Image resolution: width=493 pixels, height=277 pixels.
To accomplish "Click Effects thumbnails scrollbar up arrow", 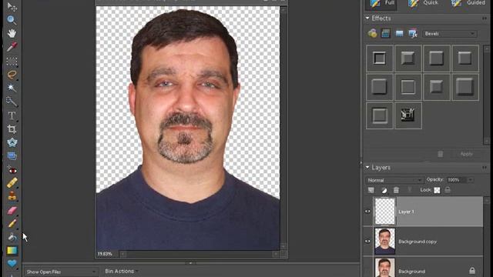I will coord(486,49).
